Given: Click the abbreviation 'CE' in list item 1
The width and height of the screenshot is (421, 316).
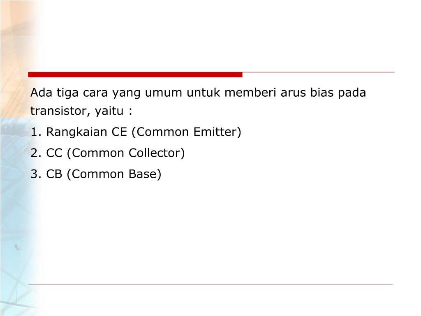Looking at the screenshot, I should (x=119, y=132).
